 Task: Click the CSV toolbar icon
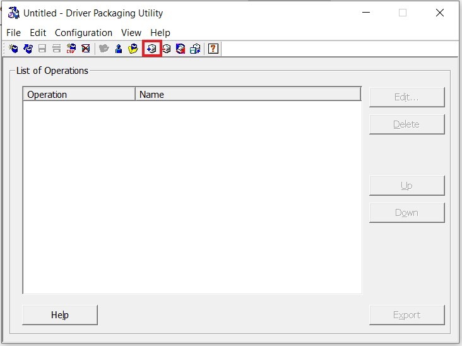tap(71, 49)
